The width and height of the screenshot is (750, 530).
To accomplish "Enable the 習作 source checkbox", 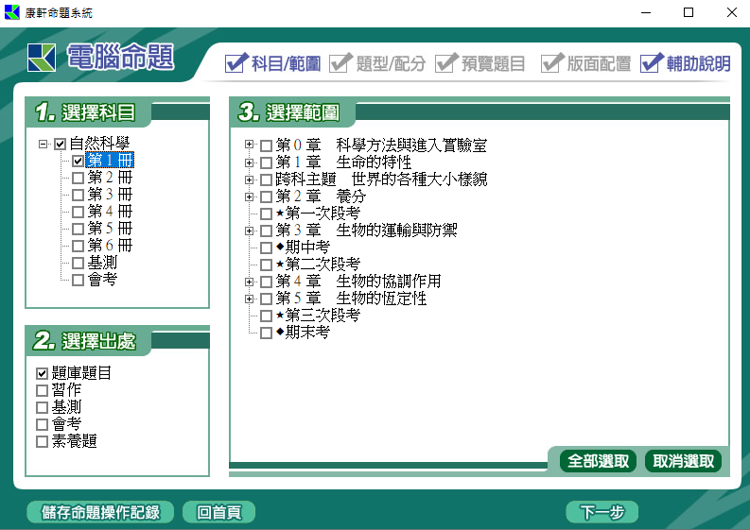I will [42, 390].
